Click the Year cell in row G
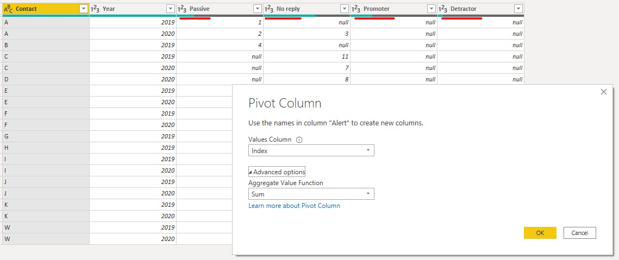The width and height of the screenshot is (619, 260). 133,136
